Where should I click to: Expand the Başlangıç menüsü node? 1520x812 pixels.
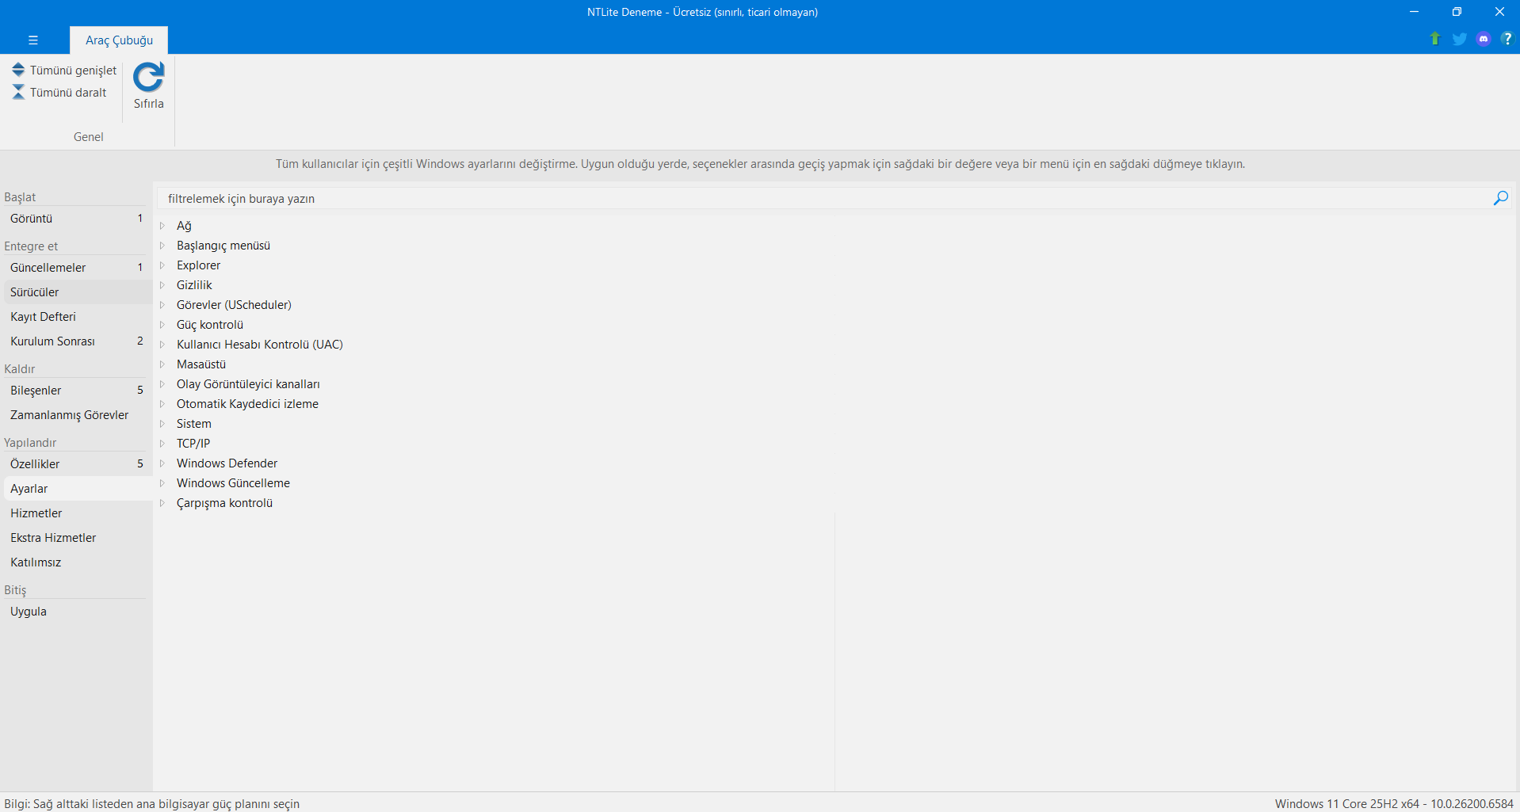pos(162,246)
